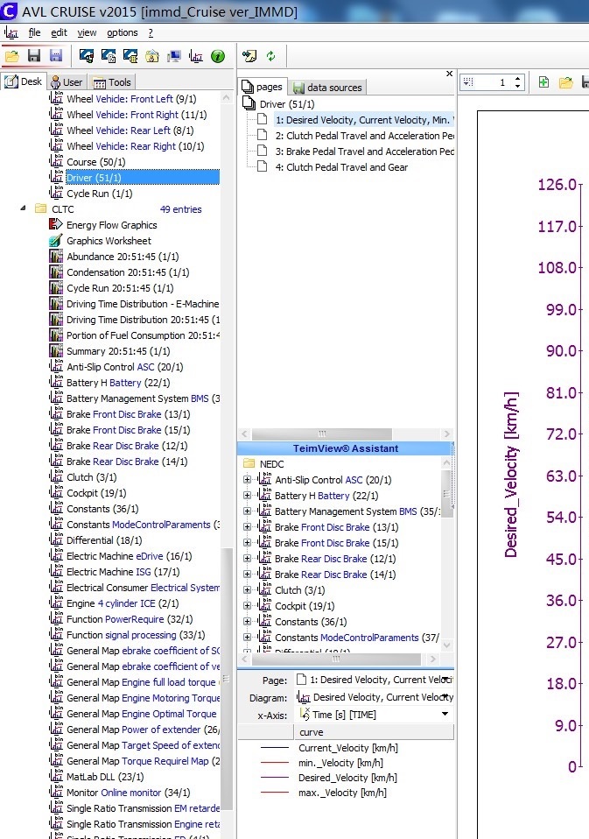Select MatLab DLL (23/1) entry
The image size is (589, 839).
point(105,777)
